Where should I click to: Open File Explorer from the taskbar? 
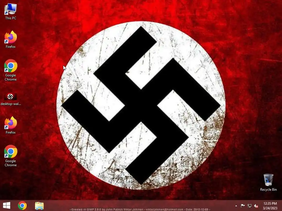pos(39,206)
